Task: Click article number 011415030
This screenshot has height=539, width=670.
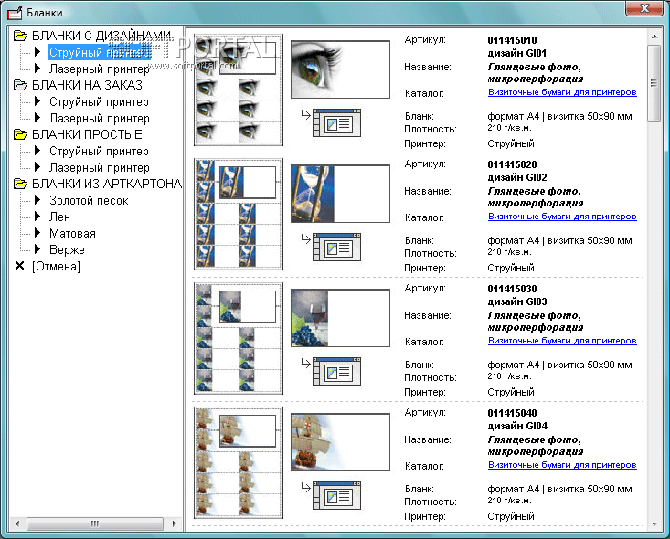Action: (x=512, y=290)
